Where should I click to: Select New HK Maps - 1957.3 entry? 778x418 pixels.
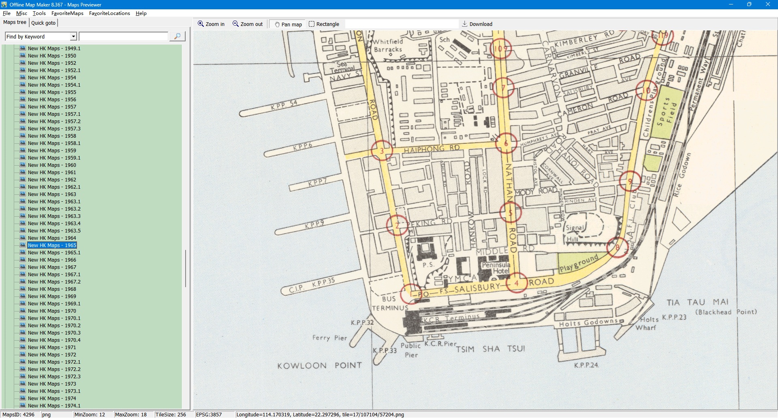click(54, 129)
